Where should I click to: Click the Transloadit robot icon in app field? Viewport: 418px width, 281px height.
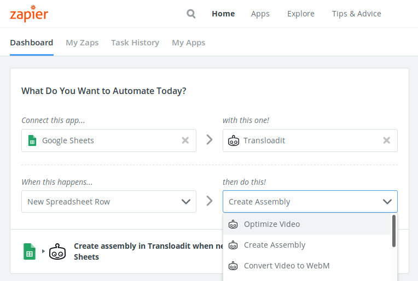(234, 140)
